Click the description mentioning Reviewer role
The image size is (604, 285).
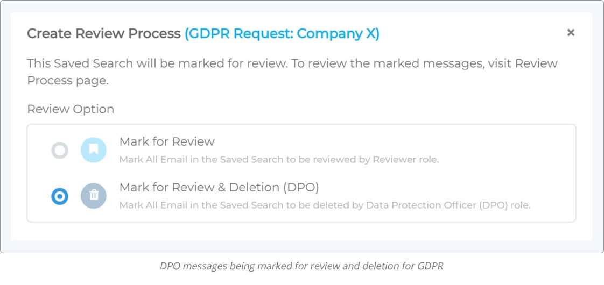click(279, 160)
